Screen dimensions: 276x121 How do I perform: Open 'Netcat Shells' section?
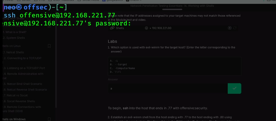pos(13,52)
